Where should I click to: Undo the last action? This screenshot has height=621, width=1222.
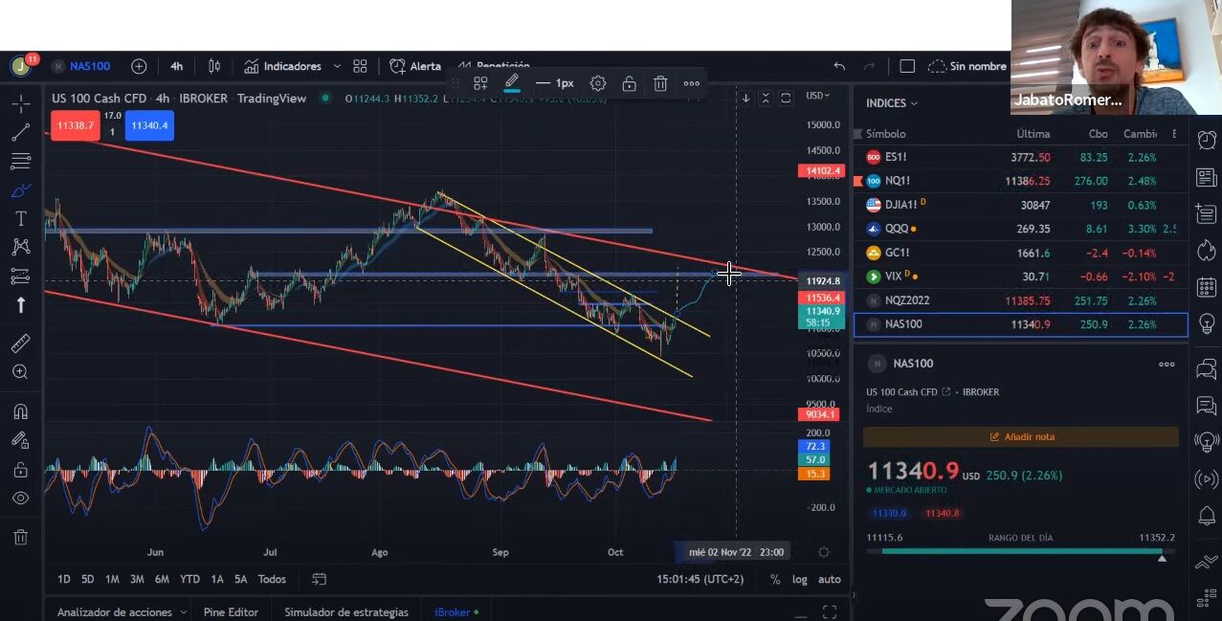[x=839, y=66]
